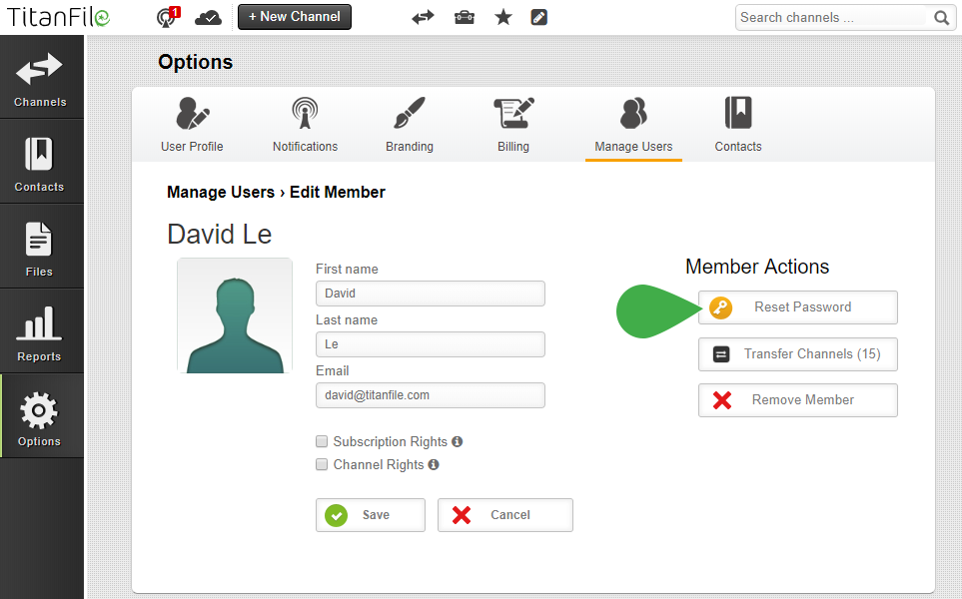Open Files in the left sidebar
Screen dimensions: 962x599
(40, 248)
